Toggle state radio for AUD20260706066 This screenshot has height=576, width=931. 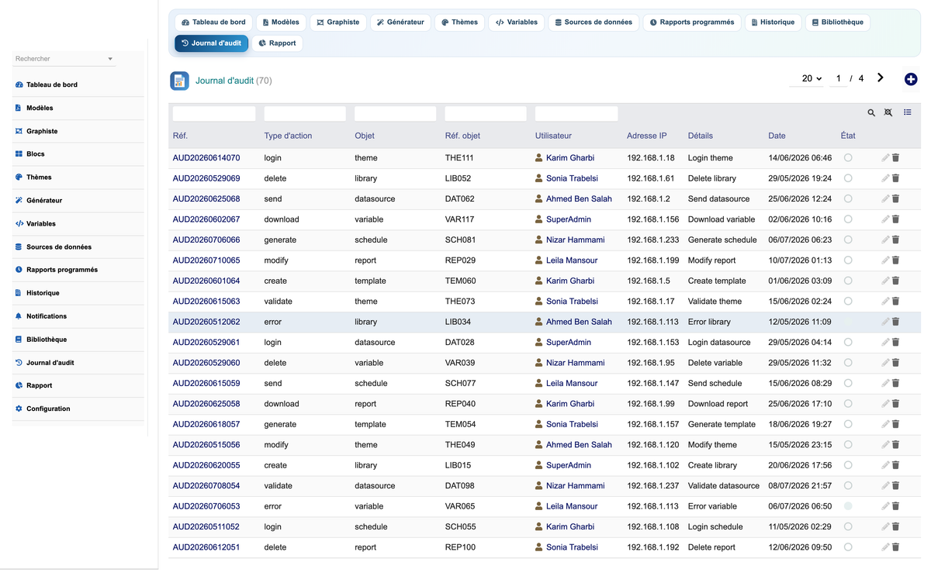click(x=848, y=240)
